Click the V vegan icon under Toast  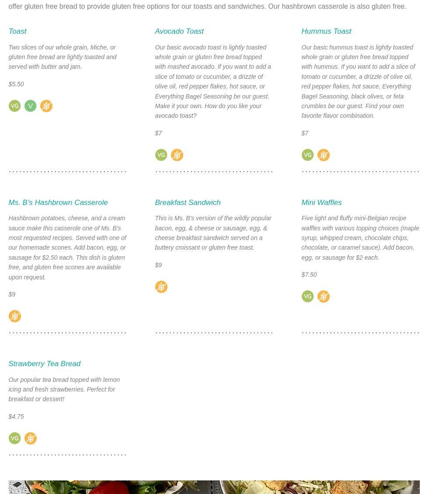pos(30,106)
